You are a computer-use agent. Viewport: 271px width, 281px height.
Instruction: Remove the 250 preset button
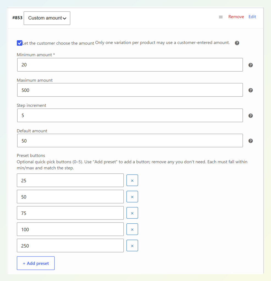pyautogui.click(x=132, y=246)
